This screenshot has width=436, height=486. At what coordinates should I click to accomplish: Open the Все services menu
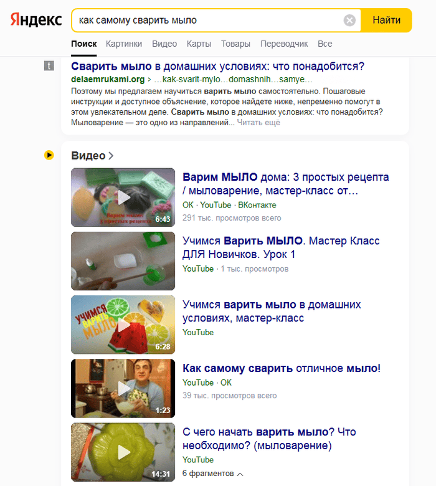click(x=325, y=44)
